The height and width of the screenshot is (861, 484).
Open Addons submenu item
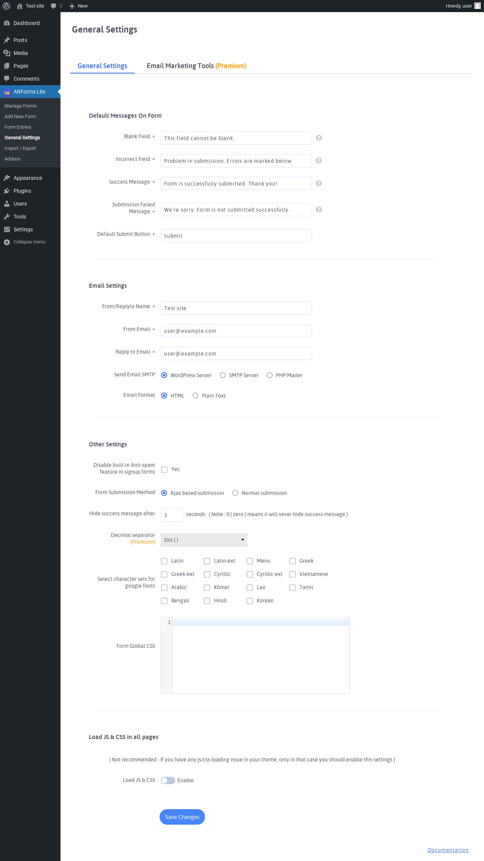point(12,159)
